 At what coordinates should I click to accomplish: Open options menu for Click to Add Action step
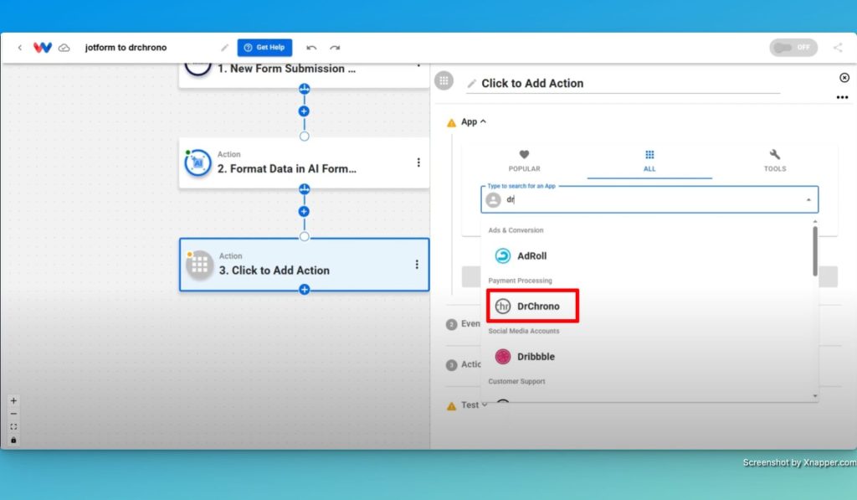coord(417,264)
